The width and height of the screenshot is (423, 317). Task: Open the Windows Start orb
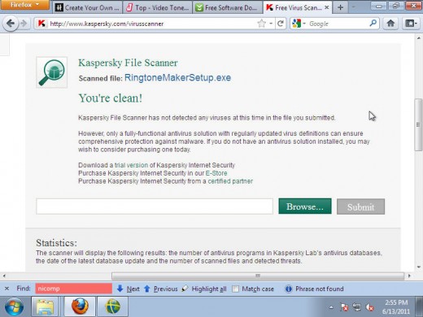click(x=14, y=307)
